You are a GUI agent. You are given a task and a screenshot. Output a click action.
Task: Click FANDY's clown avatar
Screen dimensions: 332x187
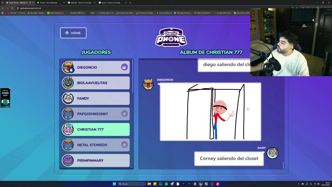(x=68, y=98)
